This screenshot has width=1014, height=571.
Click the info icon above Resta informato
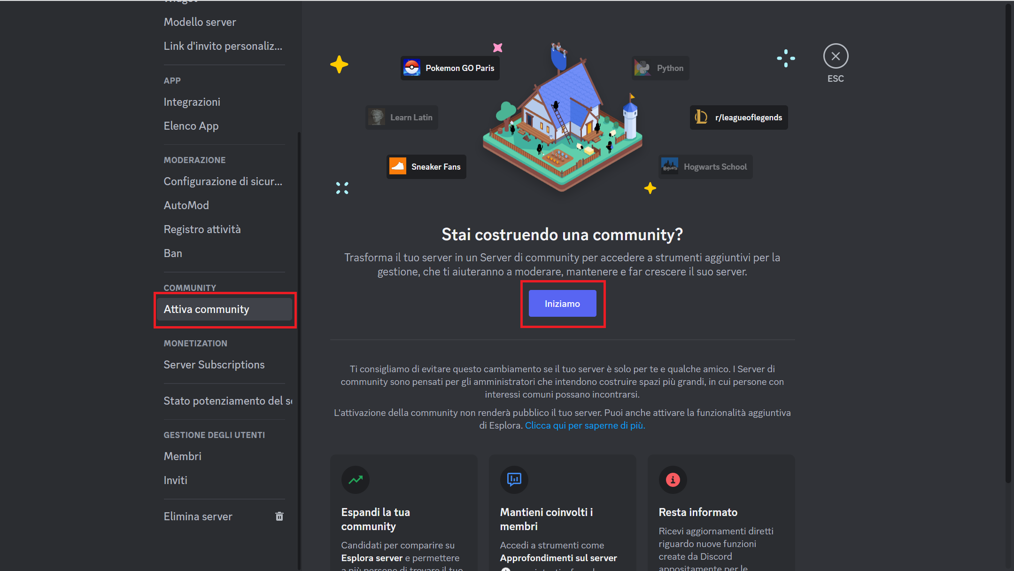coord(673,480)
